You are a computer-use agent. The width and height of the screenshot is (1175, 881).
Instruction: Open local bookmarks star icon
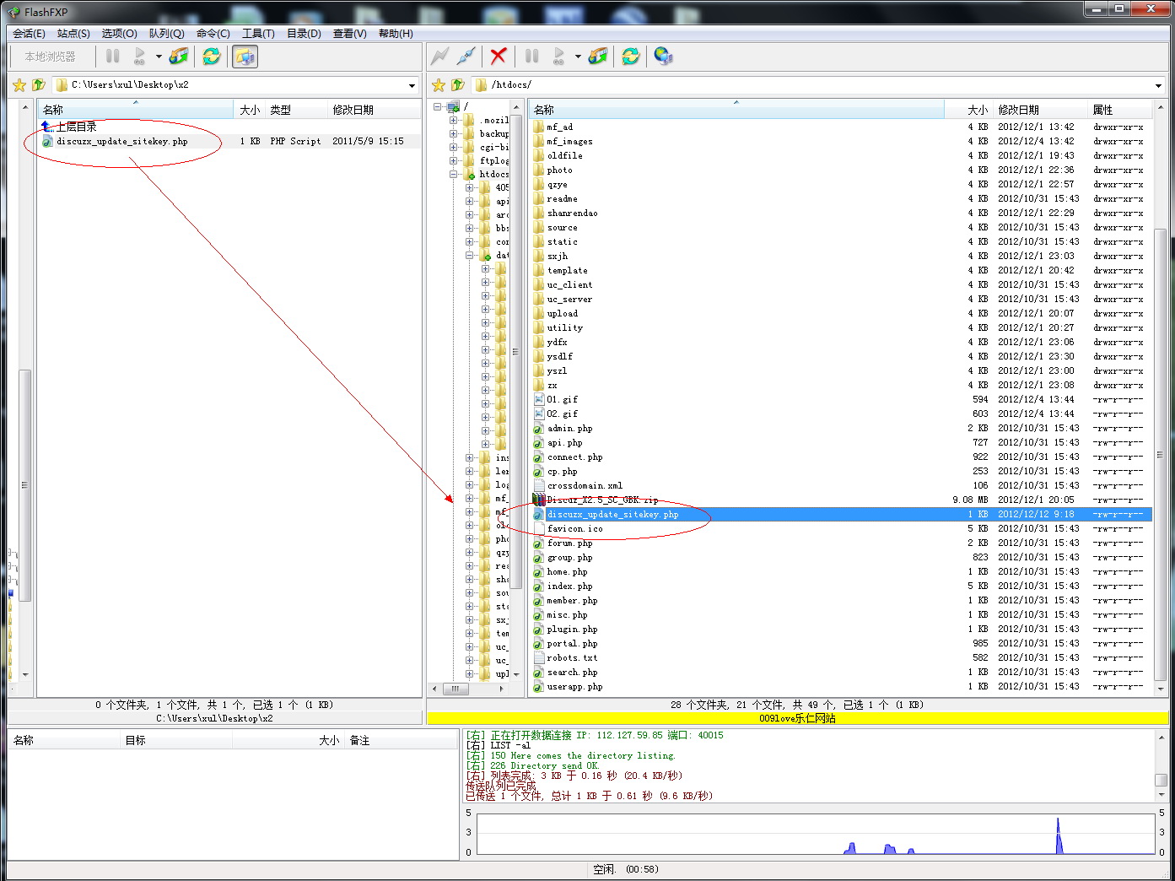[x=19, y=84]
